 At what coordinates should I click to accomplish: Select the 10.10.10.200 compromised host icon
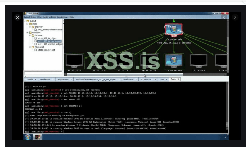coord(174,30)
